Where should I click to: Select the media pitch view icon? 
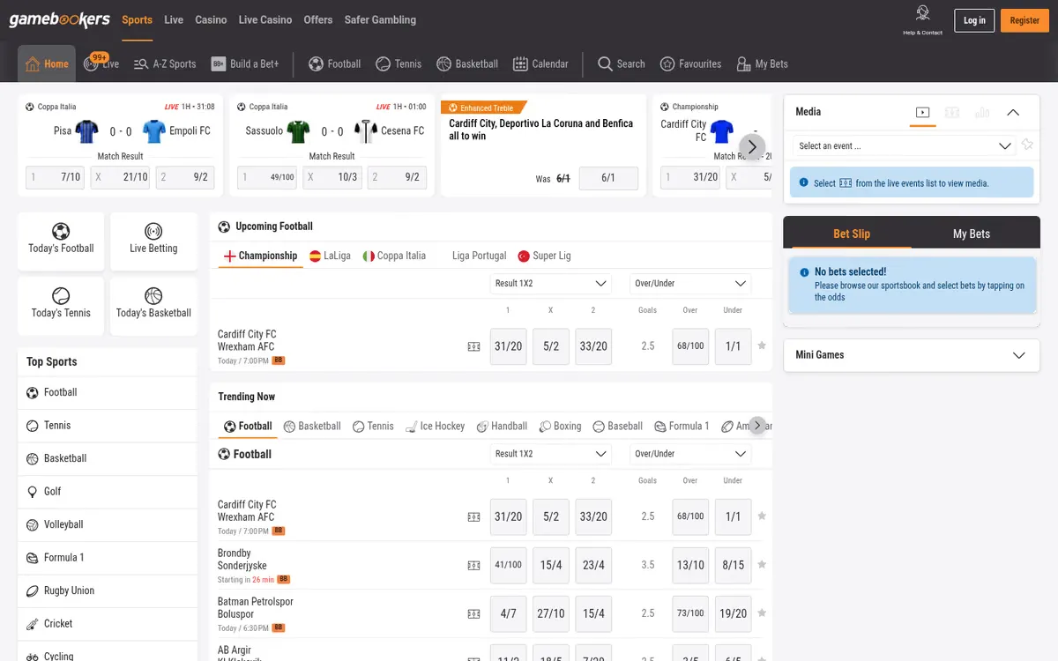[952, 112]
